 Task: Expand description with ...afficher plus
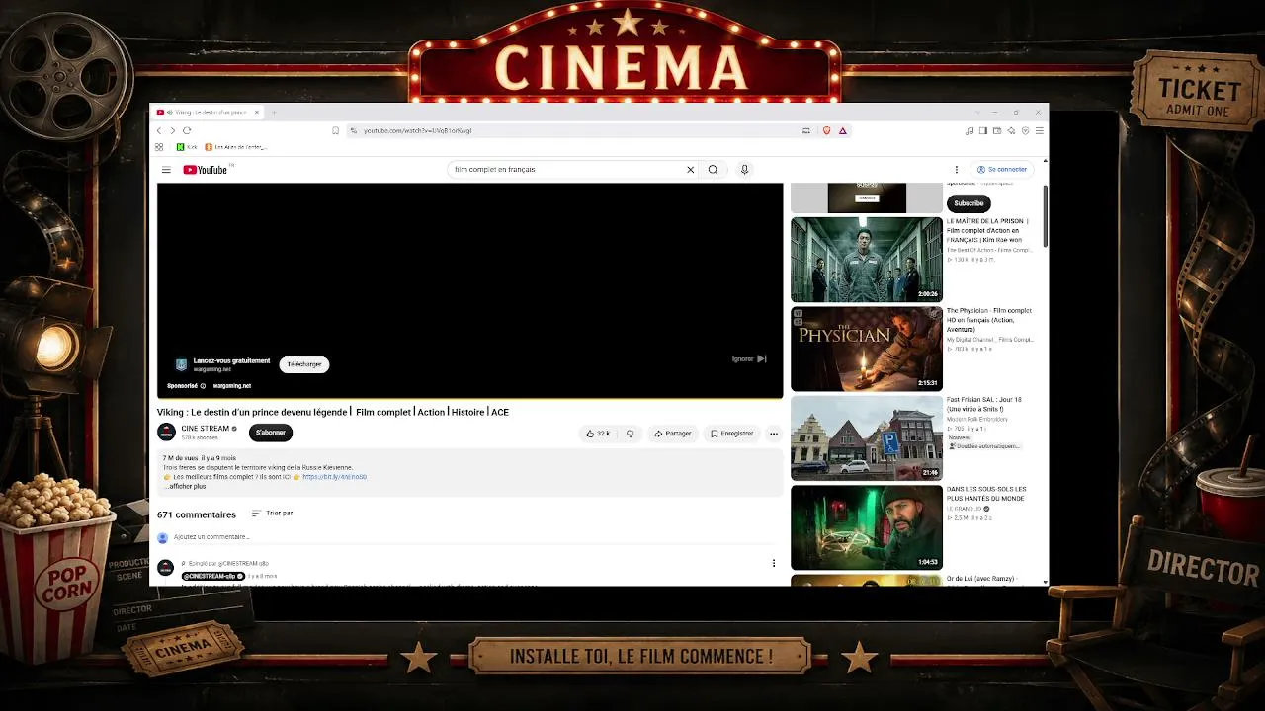(x=187, y=486)
